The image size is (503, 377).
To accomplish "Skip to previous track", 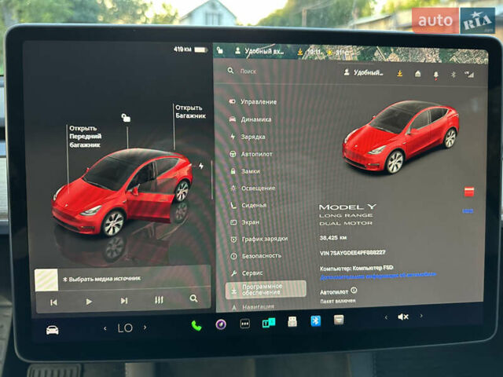I will (x=53, y=302).
